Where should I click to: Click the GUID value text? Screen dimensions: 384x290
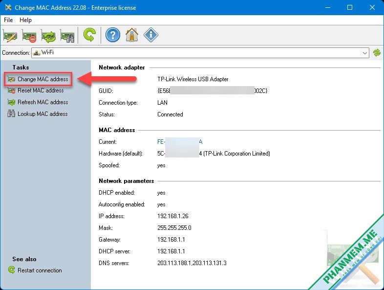click(213, 90)
